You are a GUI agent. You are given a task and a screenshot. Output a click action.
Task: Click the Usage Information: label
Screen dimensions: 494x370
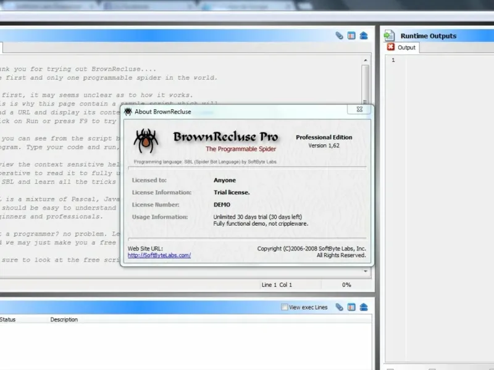[x=160, y=217]
